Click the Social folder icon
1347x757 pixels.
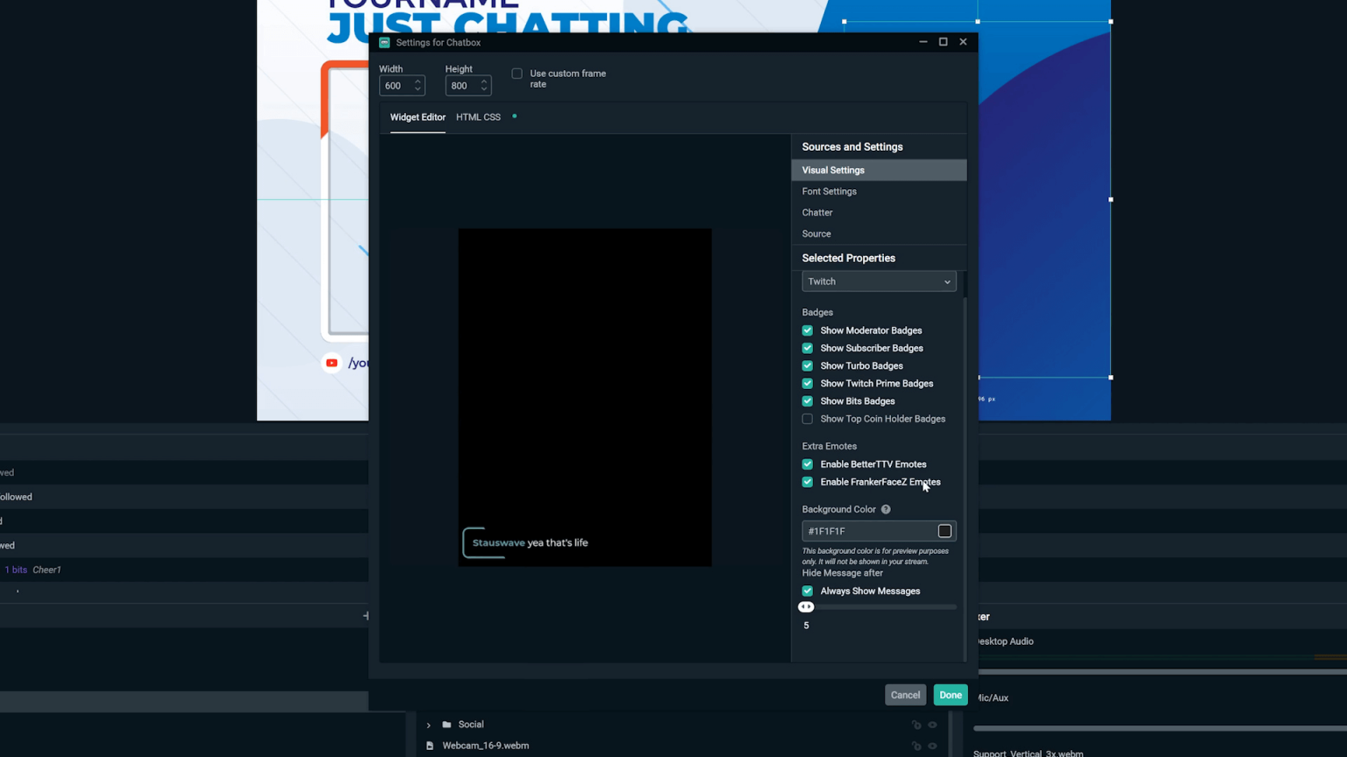(448, 725)
